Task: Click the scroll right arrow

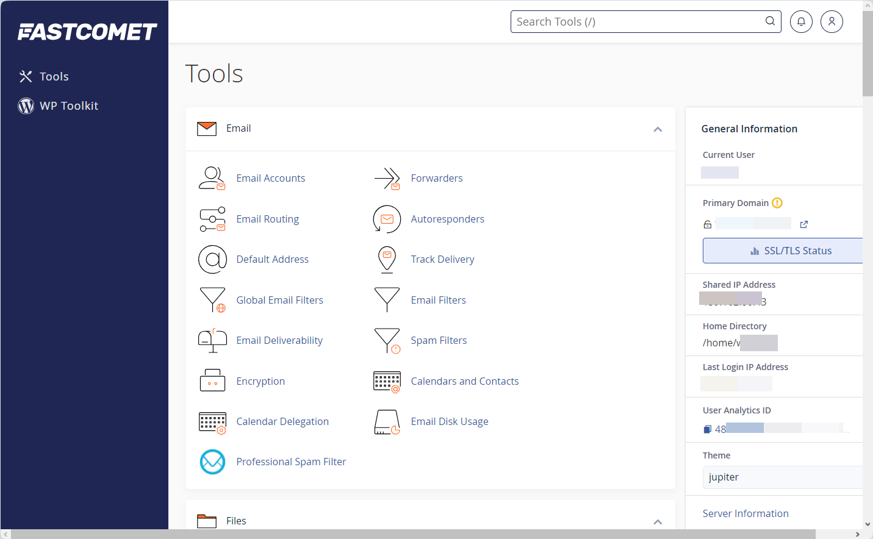Action: 857,534
